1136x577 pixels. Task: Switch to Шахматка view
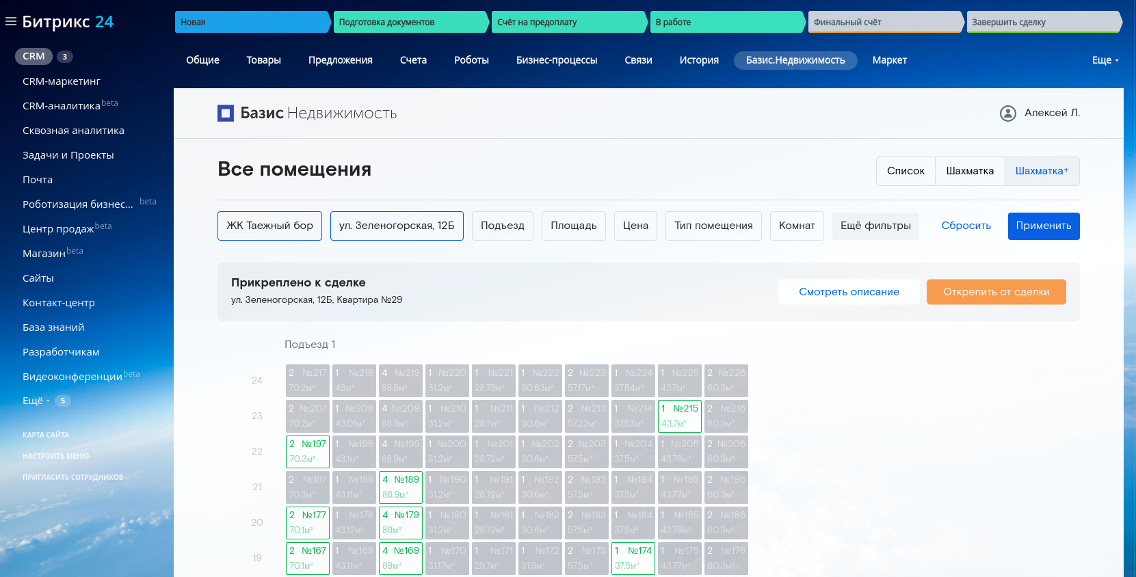969,171
